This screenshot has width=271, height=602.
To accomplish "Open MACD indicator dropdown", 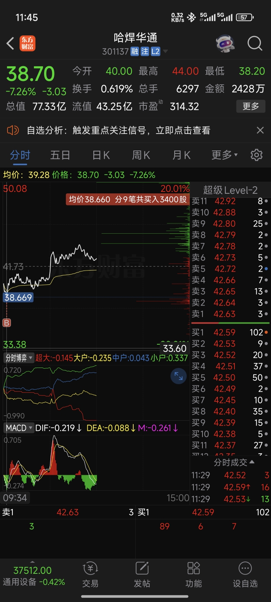I will coord(19,428).
